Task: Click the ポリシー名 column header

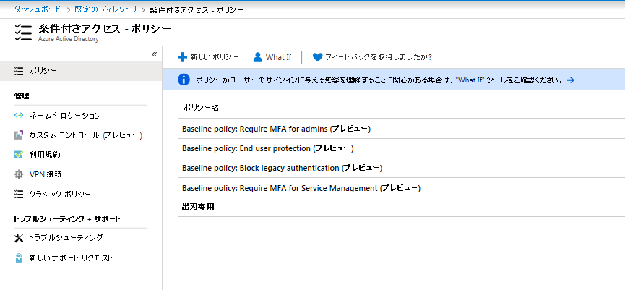Action: coord(201,107)
